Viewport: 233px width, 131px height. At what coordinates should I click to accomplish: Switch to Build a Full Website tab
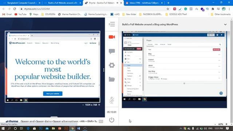tap(62, 3)
